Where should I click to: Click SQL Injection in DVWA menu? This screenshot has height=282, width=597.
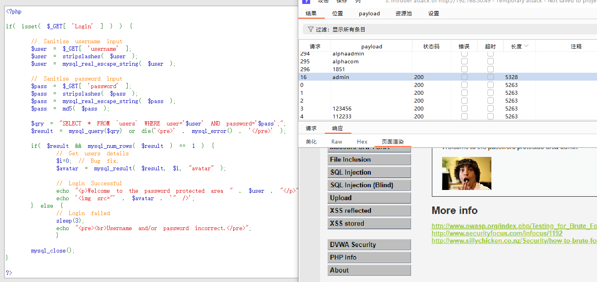(369, 172)
